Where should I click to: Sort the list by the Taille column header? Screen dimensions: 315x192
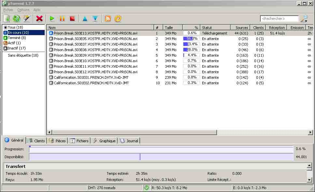point(172,28)
